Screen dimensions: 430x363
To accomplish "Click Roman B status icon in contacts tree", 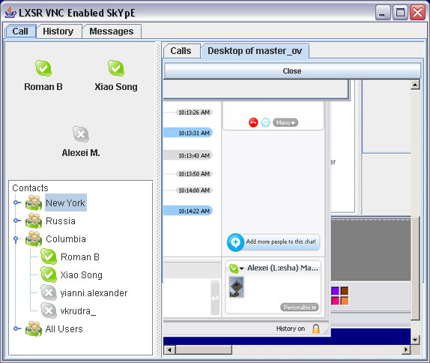I will point(49,256).
